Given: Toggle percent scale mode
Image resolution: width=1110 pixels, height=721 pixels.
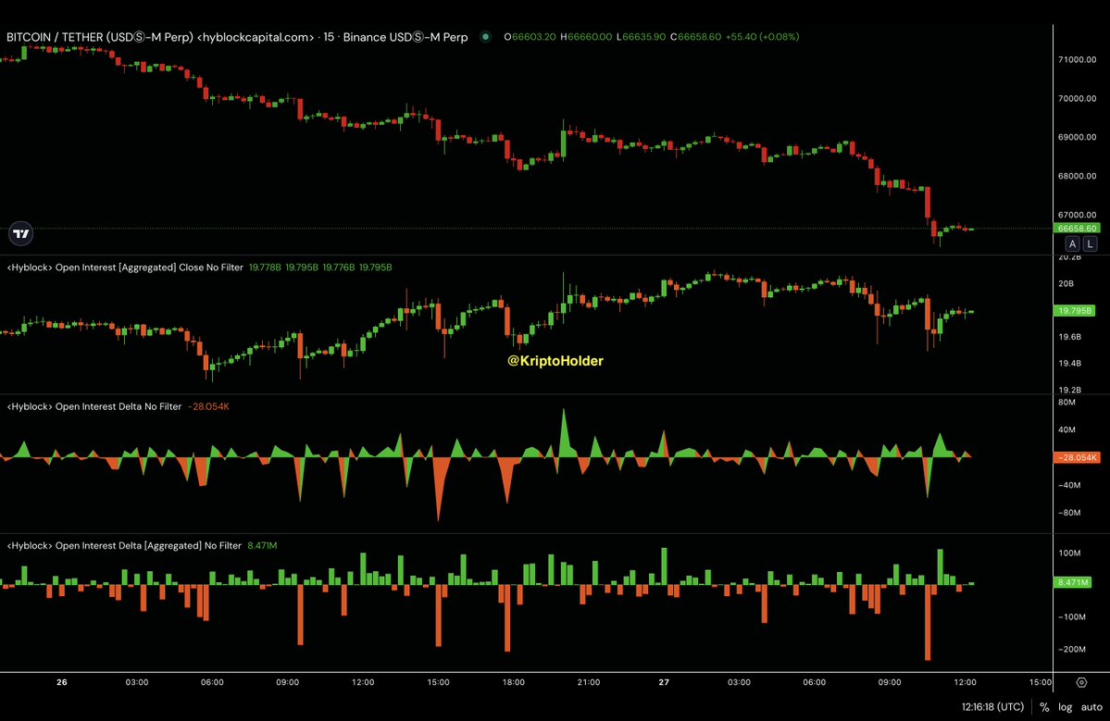Looking at the screenshot, I should (1045, 707).
